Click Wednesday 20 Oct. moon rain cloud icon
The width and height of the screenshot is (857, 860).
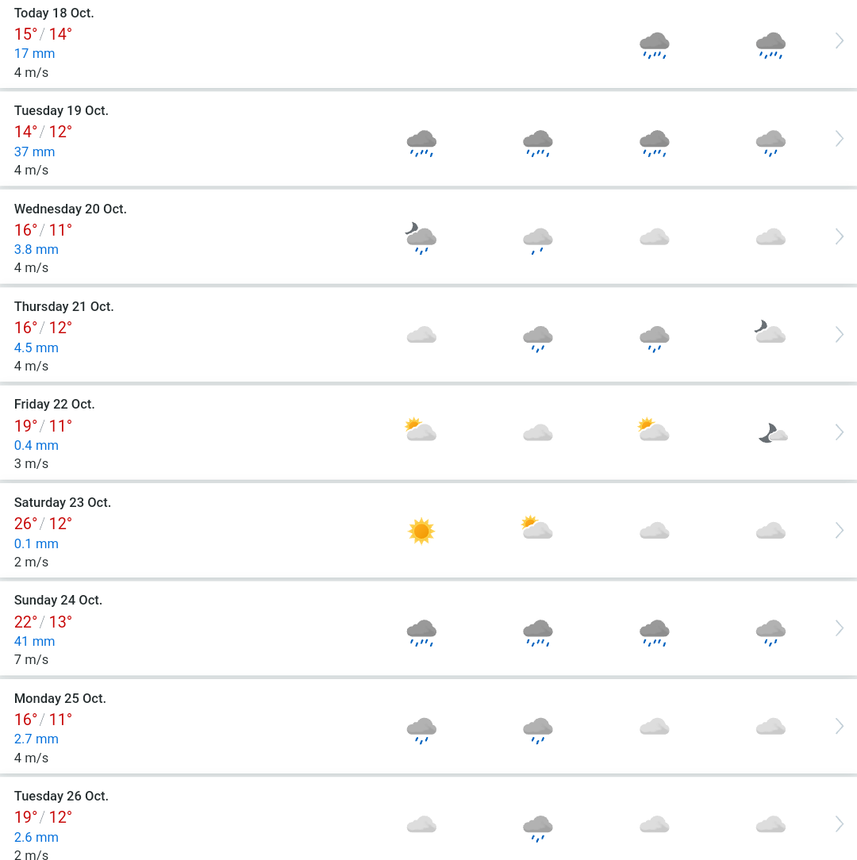tap(421, 238)
